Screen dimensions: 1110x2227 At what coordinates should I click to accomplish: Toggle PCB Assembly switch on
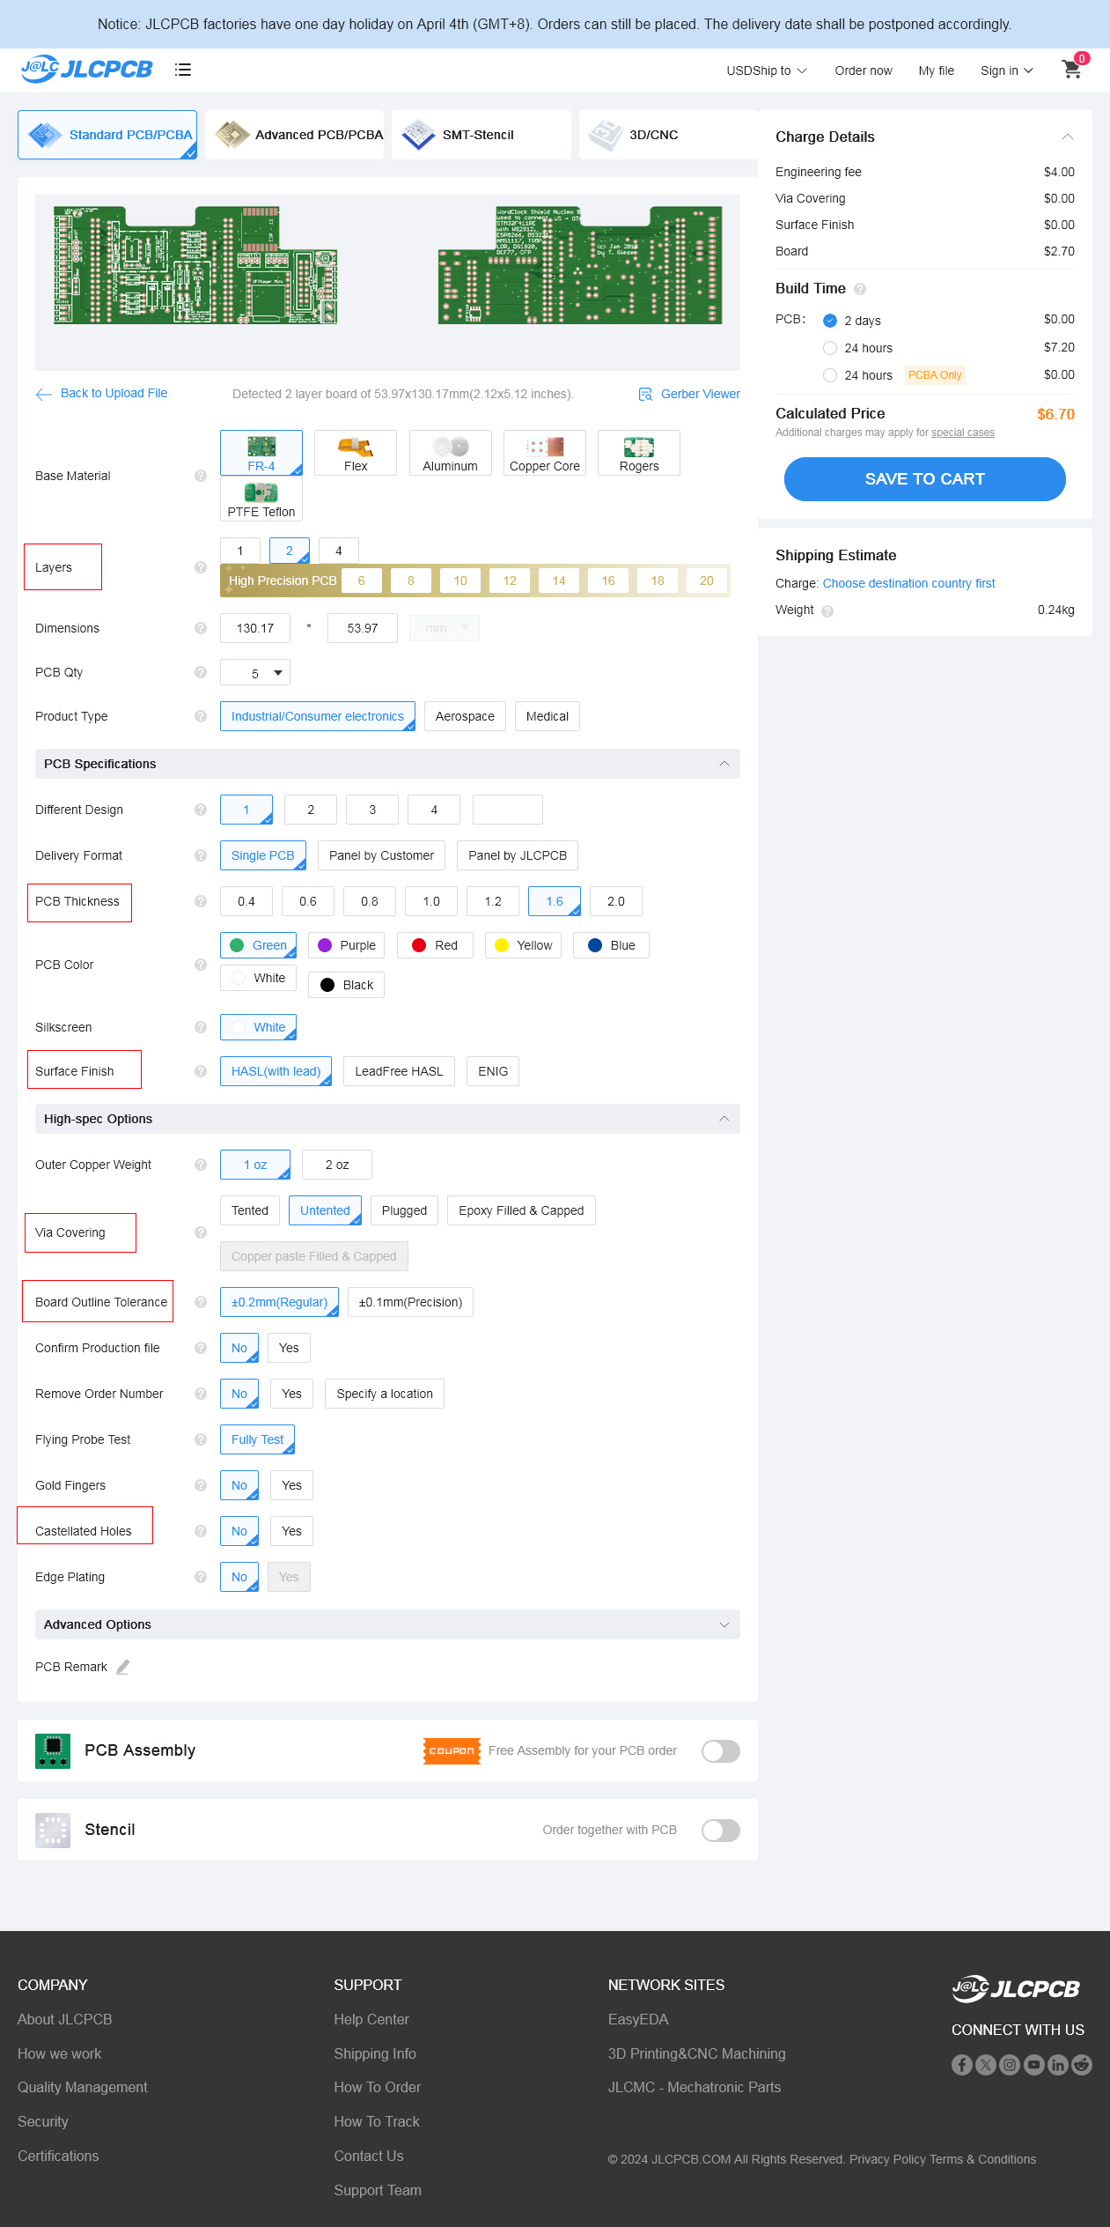point(721,1750)
